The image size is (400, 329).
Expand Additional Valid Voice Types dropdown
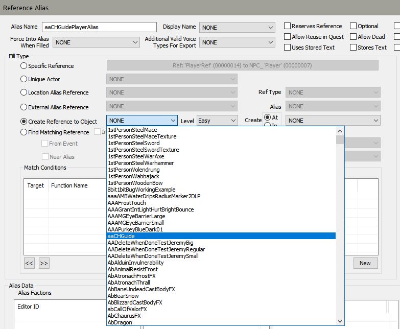coord(238,42)
